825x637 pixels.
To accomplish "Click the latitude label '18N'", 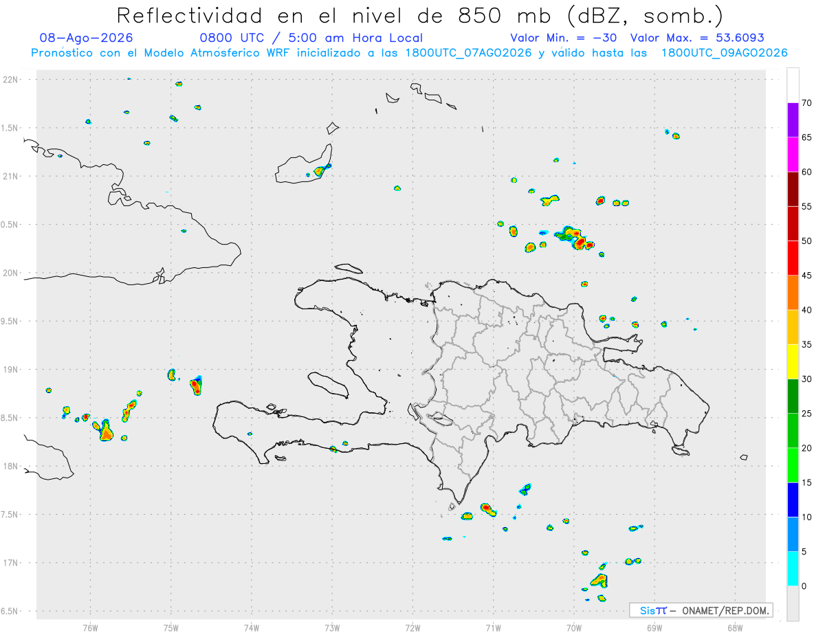I will pos(11,467).
